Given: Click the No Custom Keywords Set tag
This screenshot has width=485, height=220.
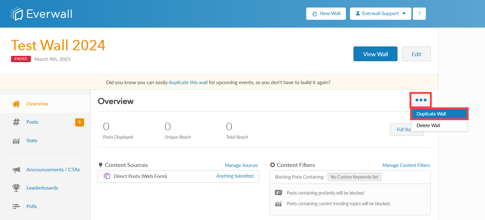Looking at the screenshot, I should (354, 177).
